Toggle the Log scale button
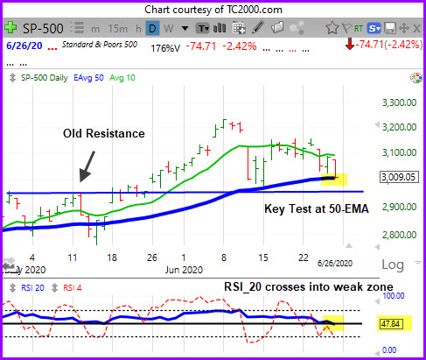Image resolution: width=426 pixels, height=360 pixels. click(x=393, y=265)
